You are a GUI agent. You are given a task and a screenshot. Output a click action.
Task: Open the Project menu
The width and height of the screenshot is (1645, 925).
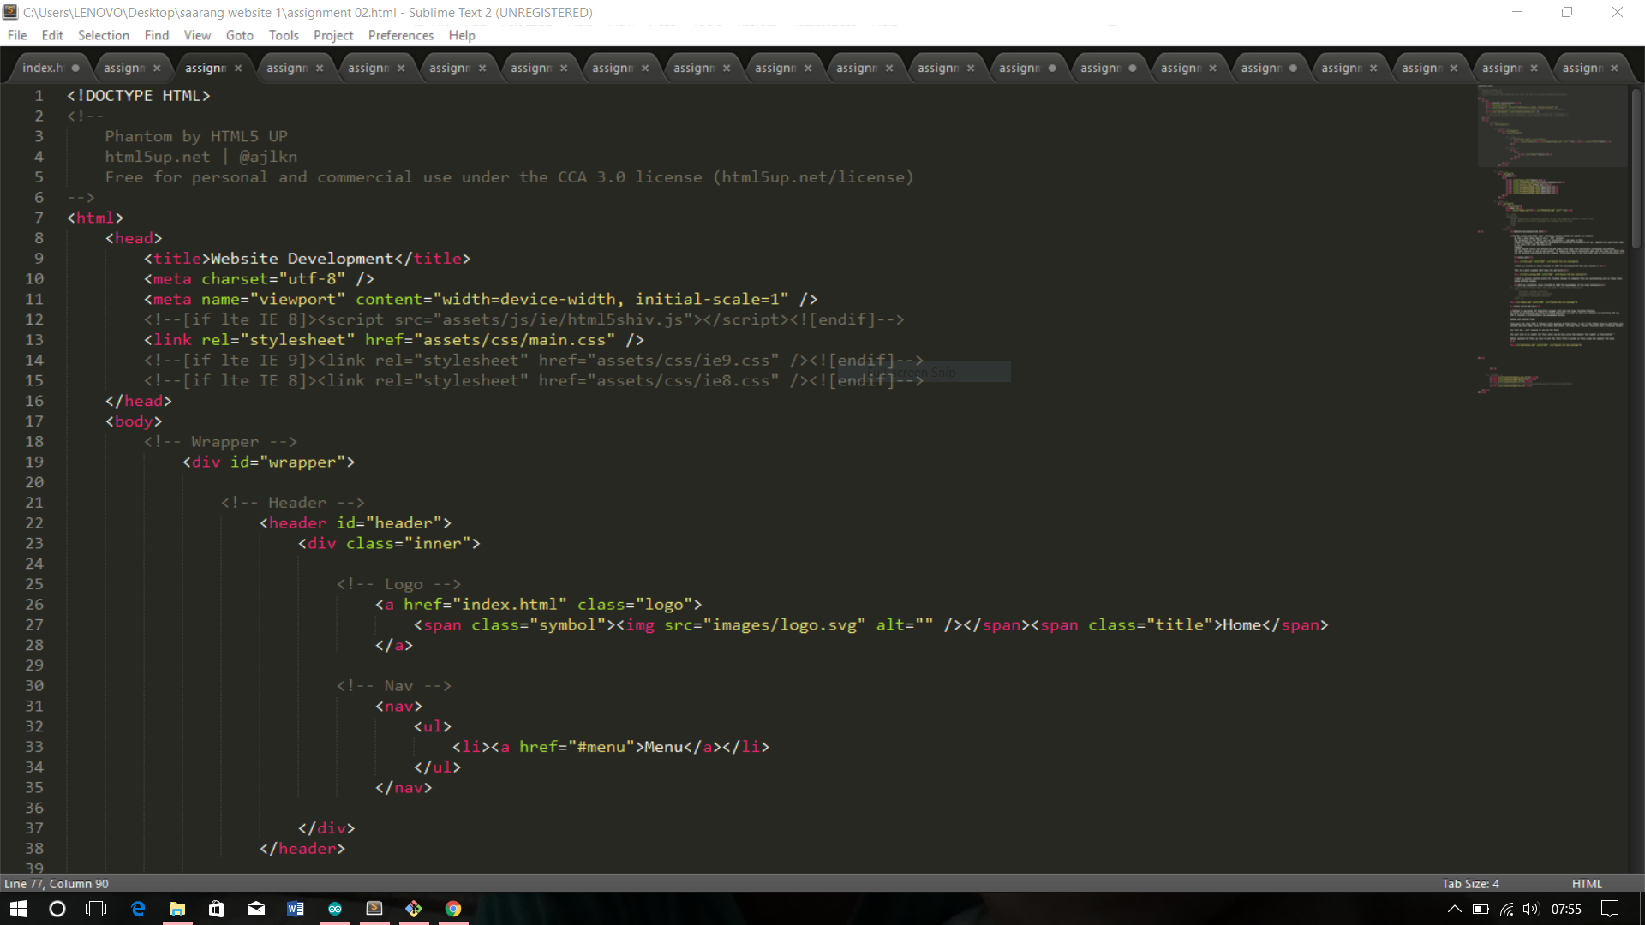point(333,35)
